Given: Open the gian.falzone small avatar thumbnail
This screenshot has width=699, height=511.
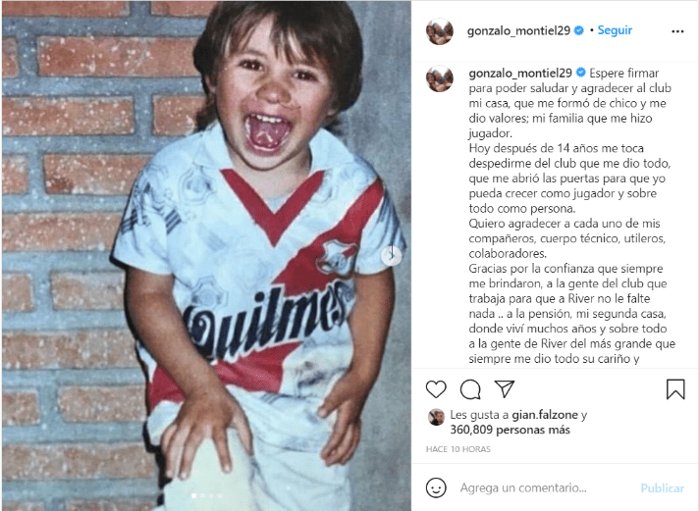Looking at the screenshot, I should 436,418.
